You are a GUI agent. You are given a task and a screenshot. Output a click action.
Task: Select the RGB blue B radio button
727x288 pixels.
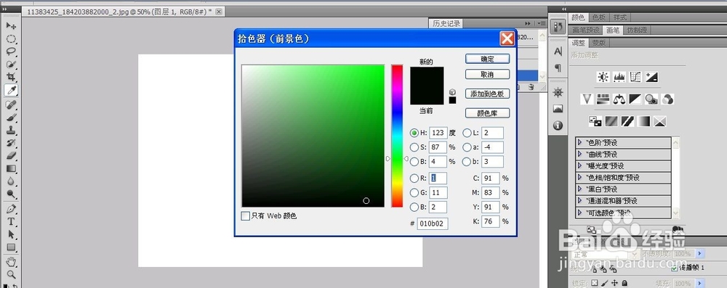tap(414, 207)
